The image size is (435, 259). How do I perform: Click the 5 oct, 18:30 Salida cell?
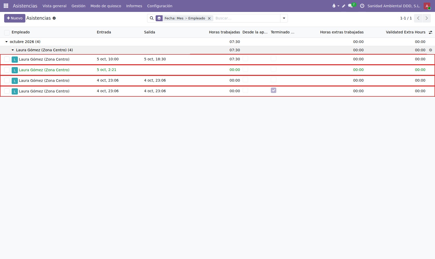coord(155,59)
